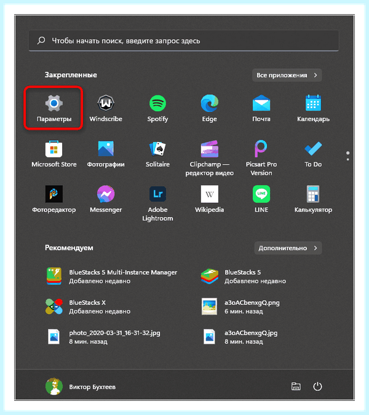Launch Adobe Lightroom
Screen dimensions: 369x415
[x=157, y=204]
